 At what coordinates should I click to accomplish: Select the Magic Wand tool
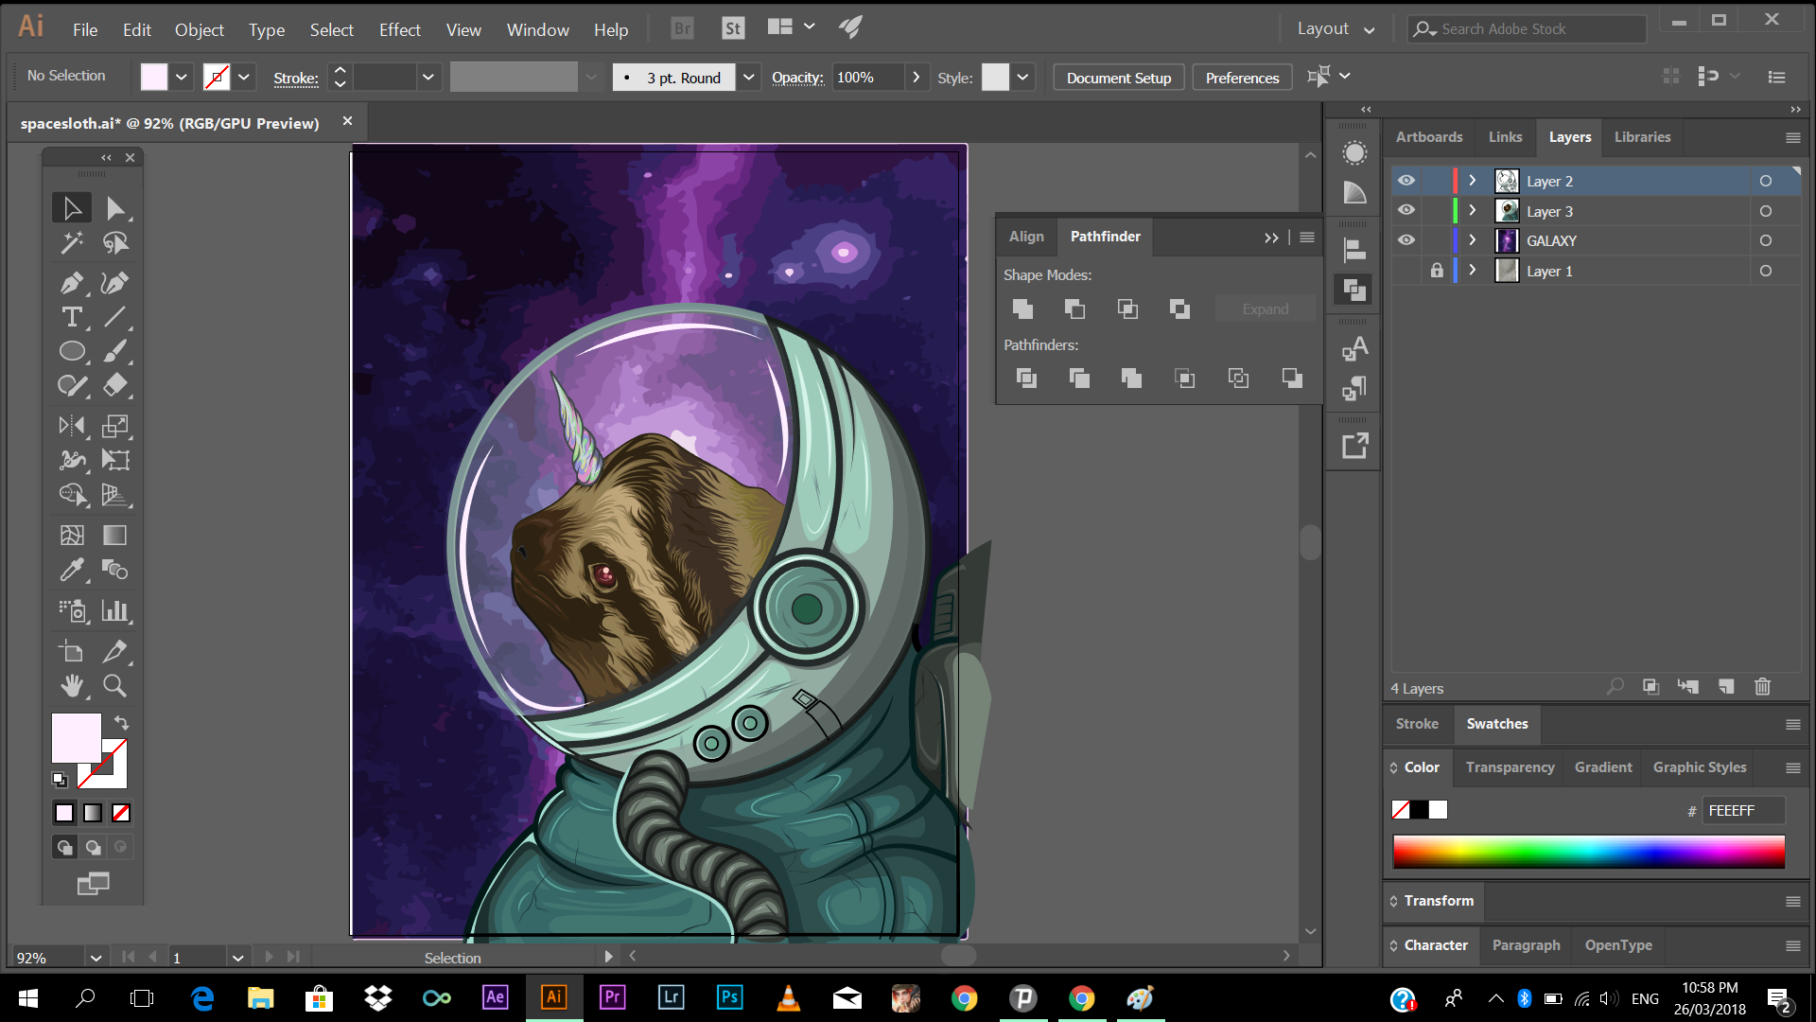point(72,243)
